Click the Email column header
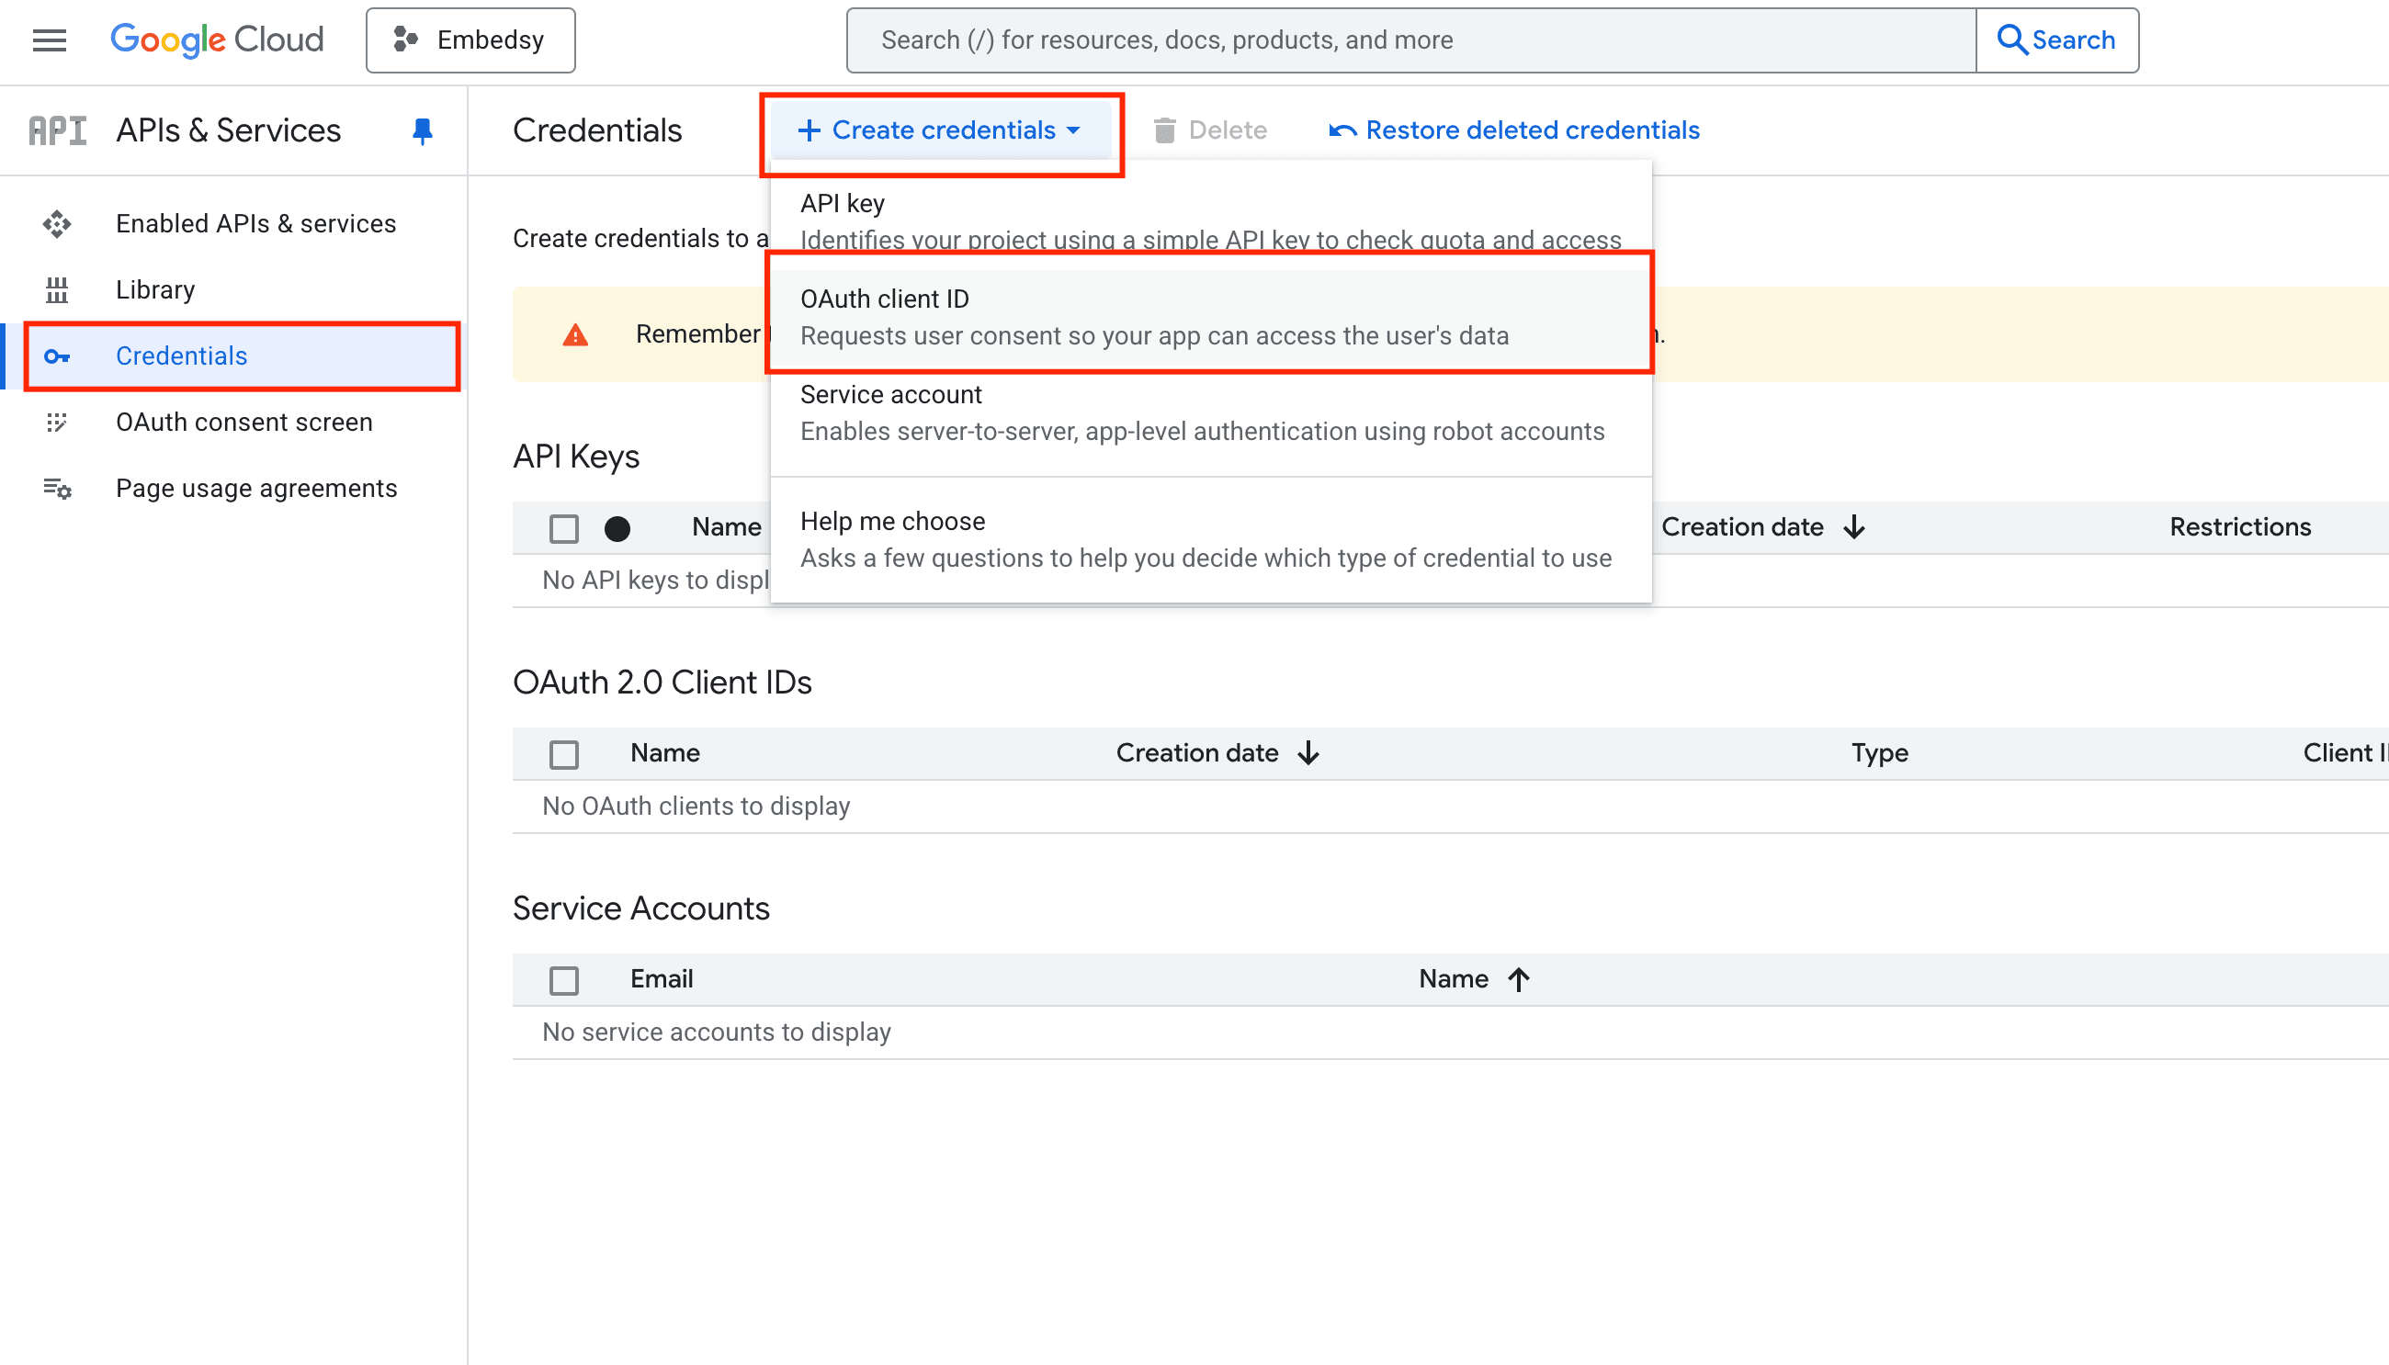 click(661, 979)
